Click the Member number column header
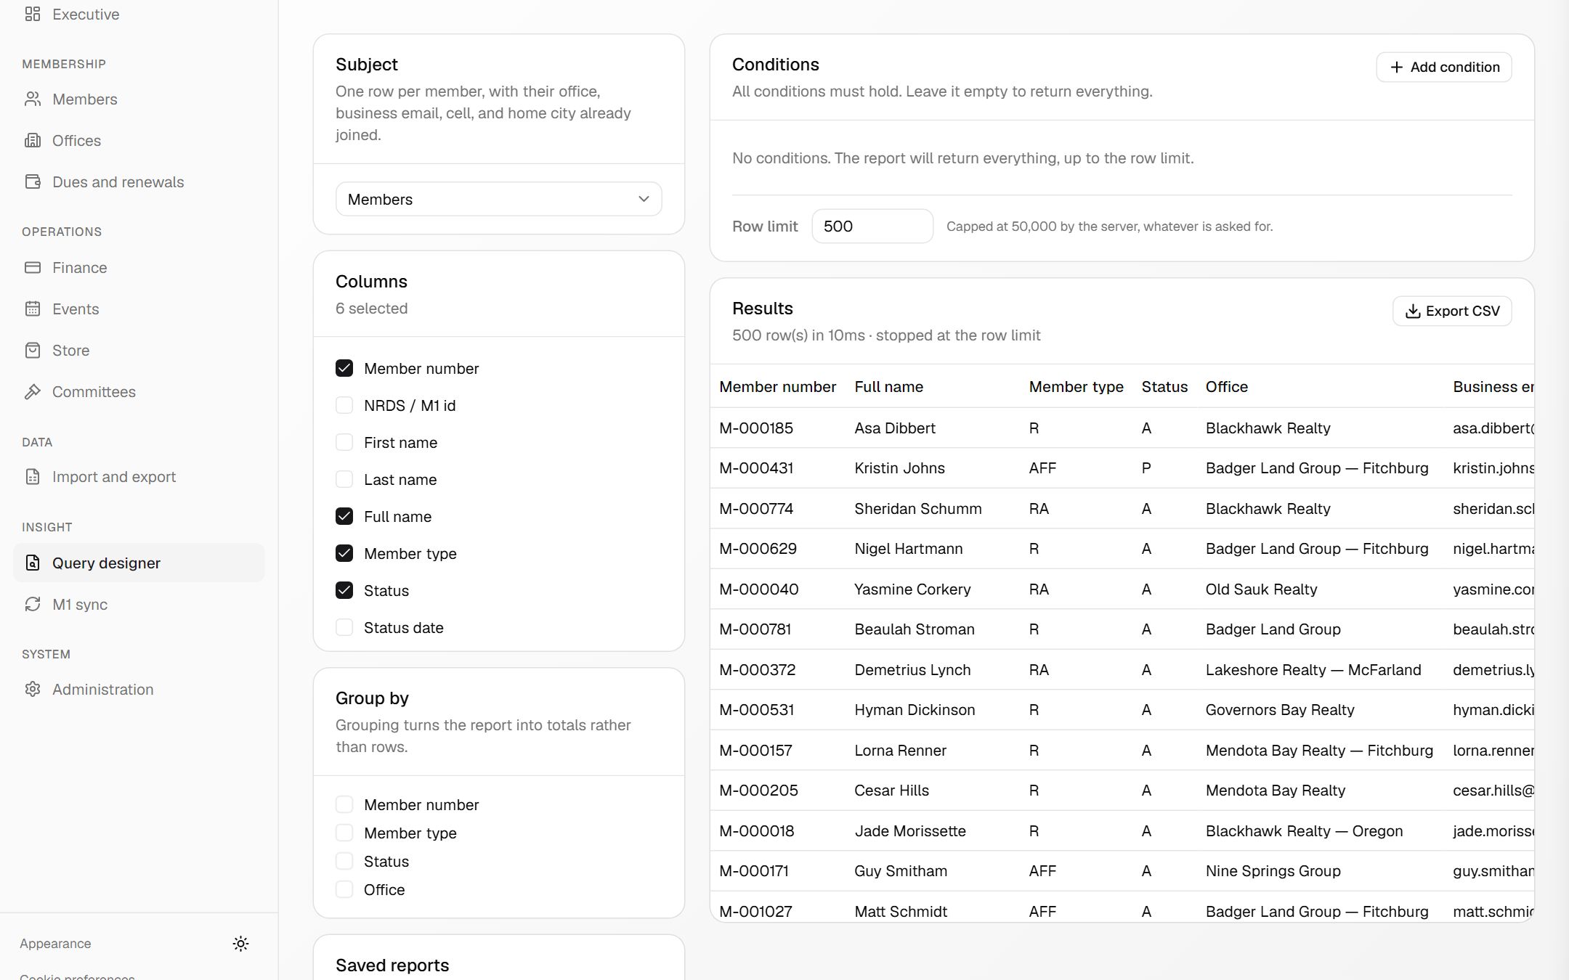This screenshot has height=980, width=1569. tap(777, 386)
